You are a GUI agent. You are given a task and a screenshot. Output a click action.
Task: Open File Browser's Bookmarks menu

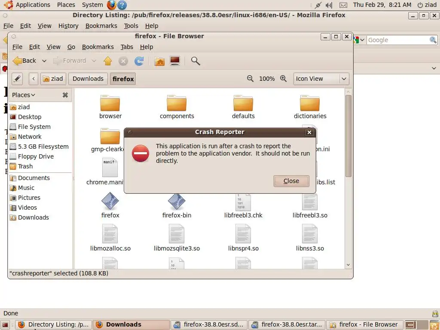click(98, 47)
